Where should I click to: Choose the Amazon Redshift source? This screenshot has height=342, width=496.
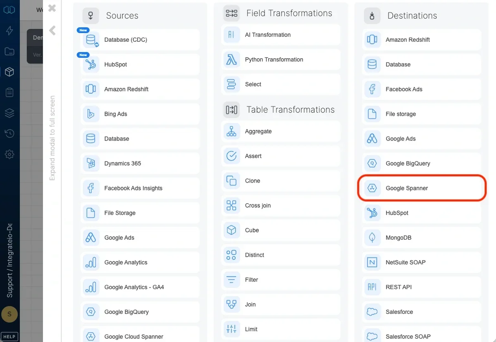[140, 89]
